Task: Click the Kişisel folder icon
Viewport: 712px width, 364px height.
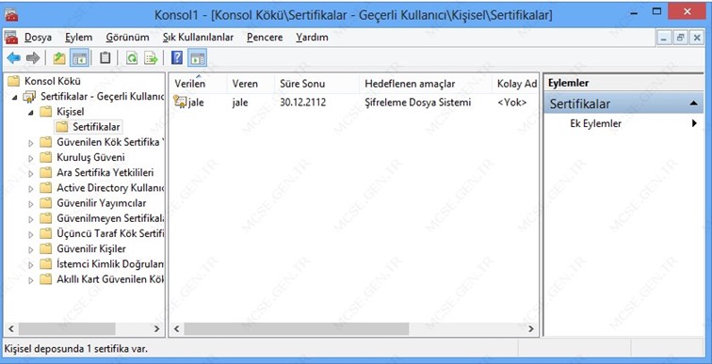Action: click(45, 112)
